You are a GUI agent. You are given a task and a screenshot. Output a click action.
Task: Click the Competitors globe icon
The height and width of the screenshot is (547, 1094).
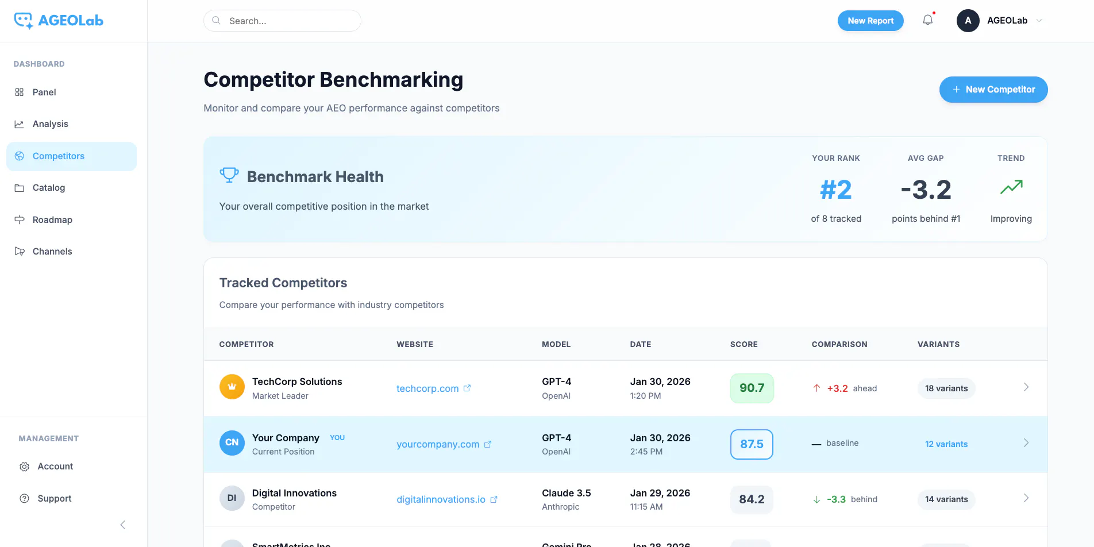(20, 156)
